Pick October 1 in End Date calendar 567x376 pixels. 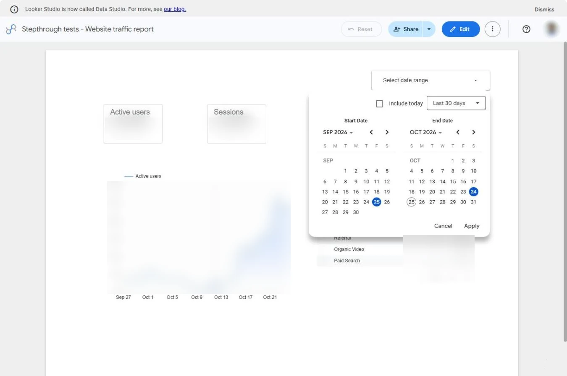(453, 161)
